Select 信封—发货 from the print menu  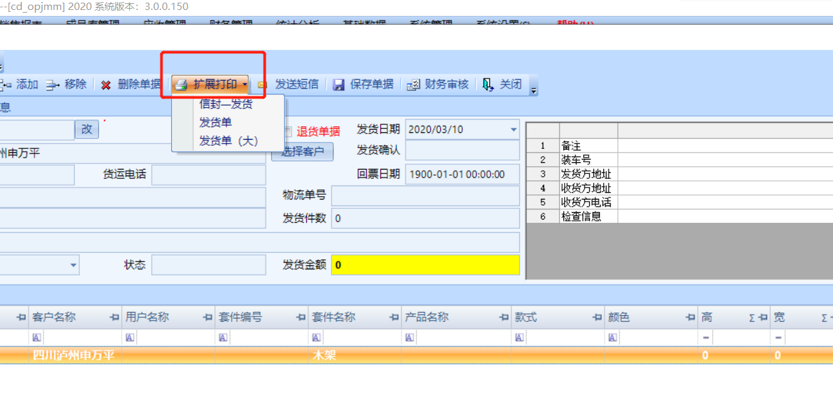pyautogui.click(x=226, y=104)
